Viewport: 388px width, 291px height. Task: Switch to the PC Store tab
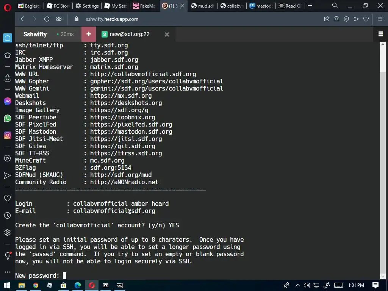pyautogui.click(x=58, y=6)
